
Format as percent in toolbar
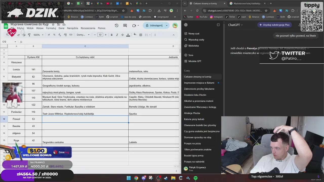pos(54,35)
